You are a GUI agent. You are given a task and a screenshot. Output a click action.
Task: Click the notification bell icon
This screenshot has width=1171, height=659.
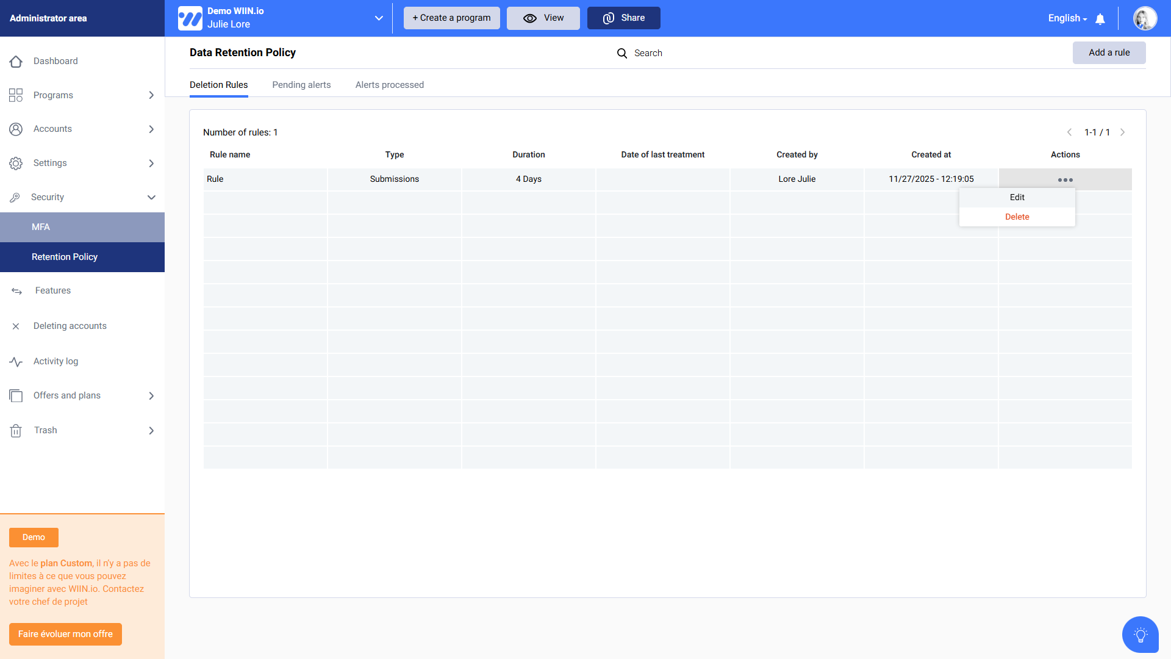pos(1100,19)
